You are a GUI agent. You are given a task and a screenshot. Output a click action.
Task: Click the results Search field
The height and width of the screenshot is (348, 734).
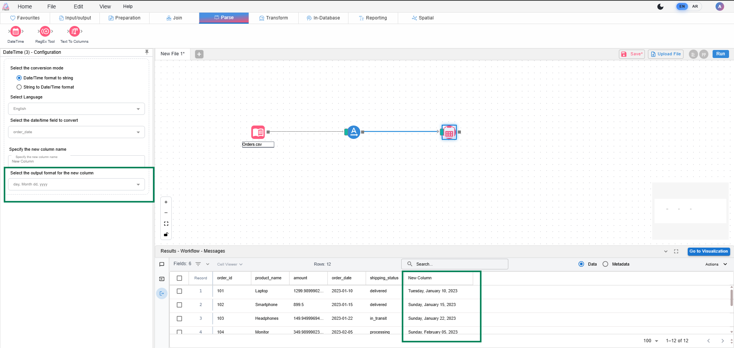[454, 264]
